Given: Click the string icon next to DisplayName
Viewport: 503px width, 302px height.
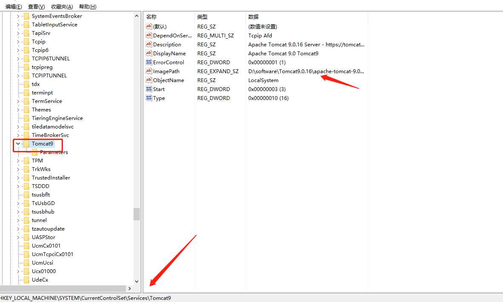Looking at the screenshot, I should [x=149, y=53].
